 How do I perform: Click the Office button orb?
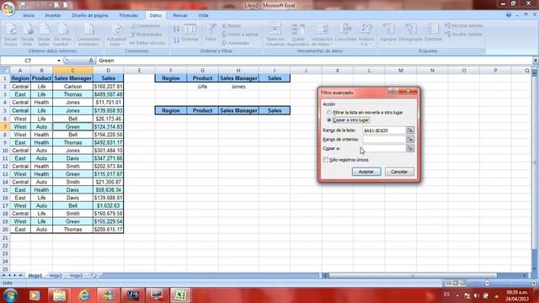pyautogui.click(x=8, y=8)
